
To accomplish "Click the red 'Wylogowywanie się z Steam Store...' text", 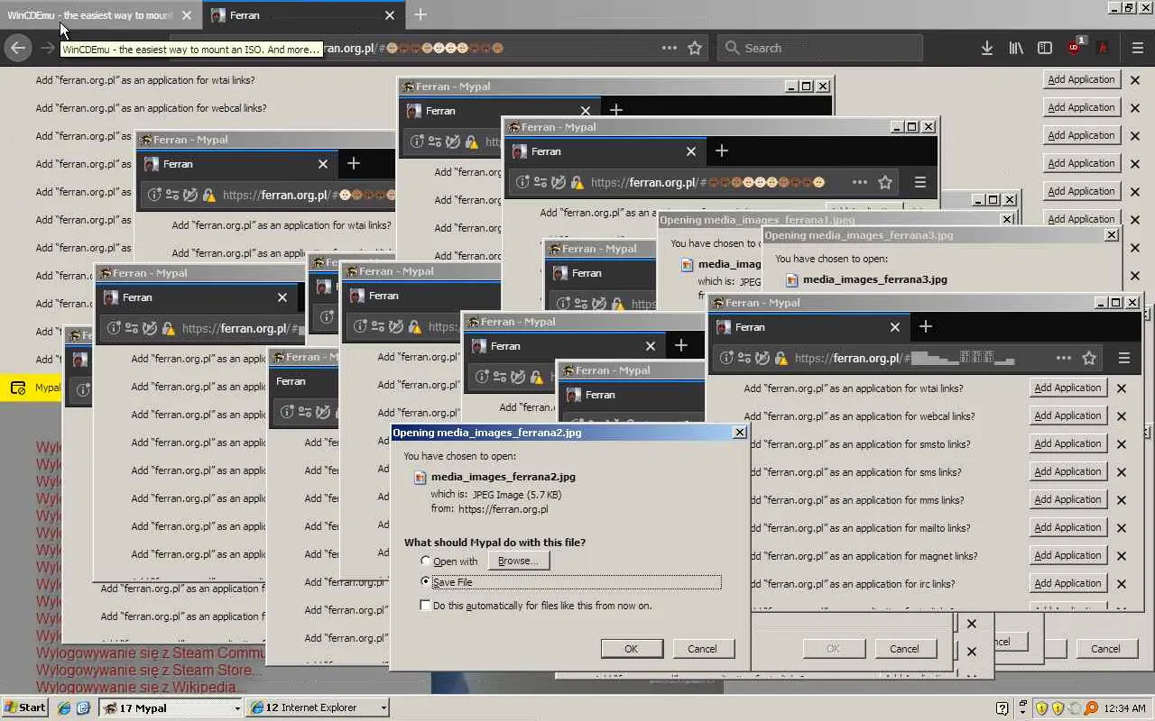I will pos(149,670).
